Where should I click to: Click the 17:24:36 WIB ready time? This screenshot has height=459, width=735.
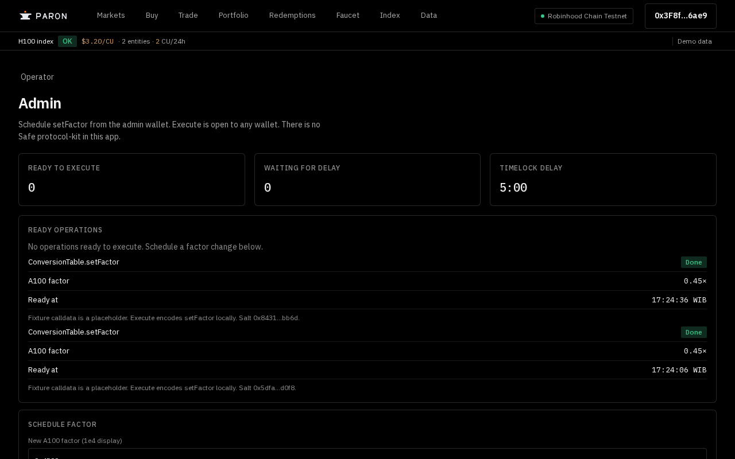click(679, 300)
